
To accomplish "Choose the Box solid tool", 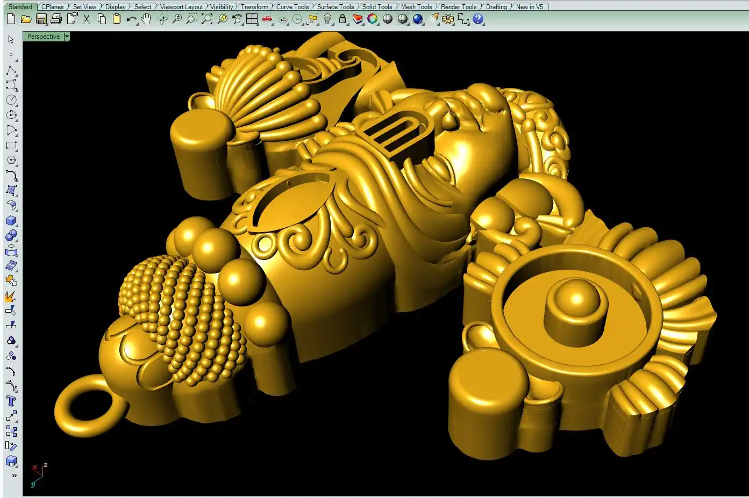I will (11, 221).
